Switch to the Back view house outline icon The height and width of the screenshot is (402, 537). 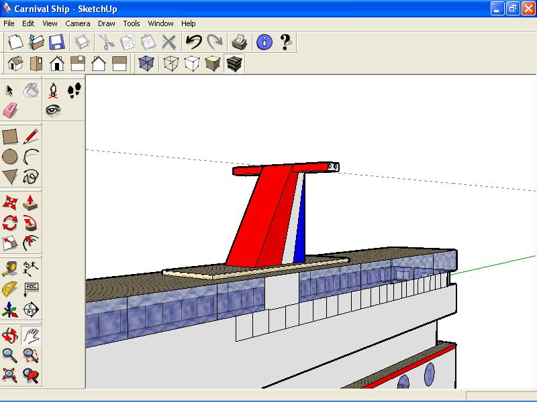(x=99, y=64)
